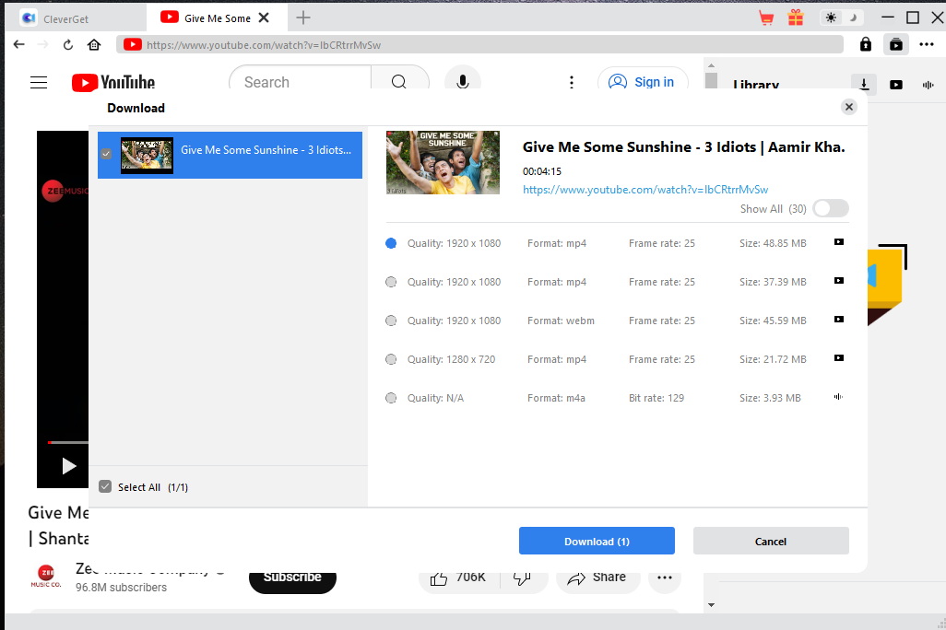The image size is (946, 630).
Task: Click the 96.8M subscribers text
Action: (x=122, y=588)
